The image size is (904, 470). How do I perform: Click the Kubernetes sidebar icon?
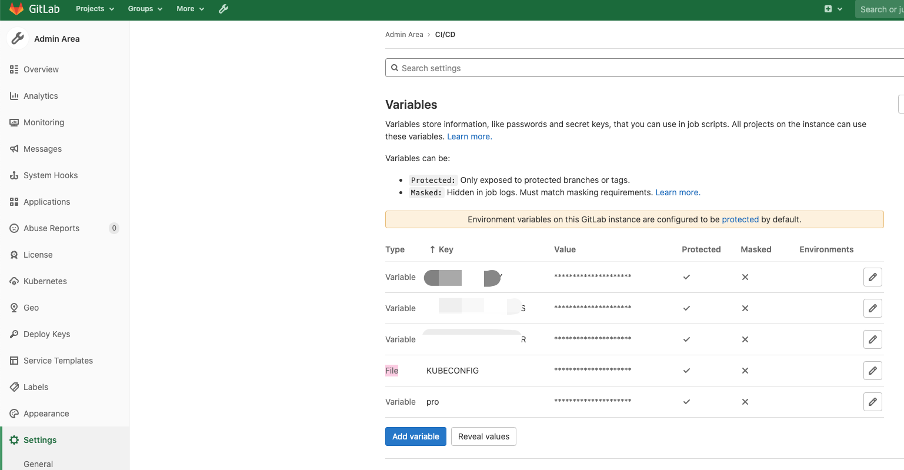coord(14,281)
